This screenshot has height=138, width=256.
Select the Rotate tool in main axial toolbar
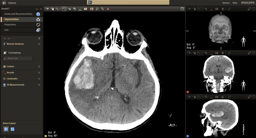pyautogui.click(x=57, y=9)
